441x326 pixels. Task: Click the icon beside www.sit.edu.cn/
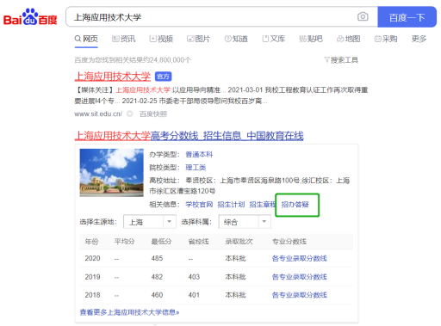(130, 114)
